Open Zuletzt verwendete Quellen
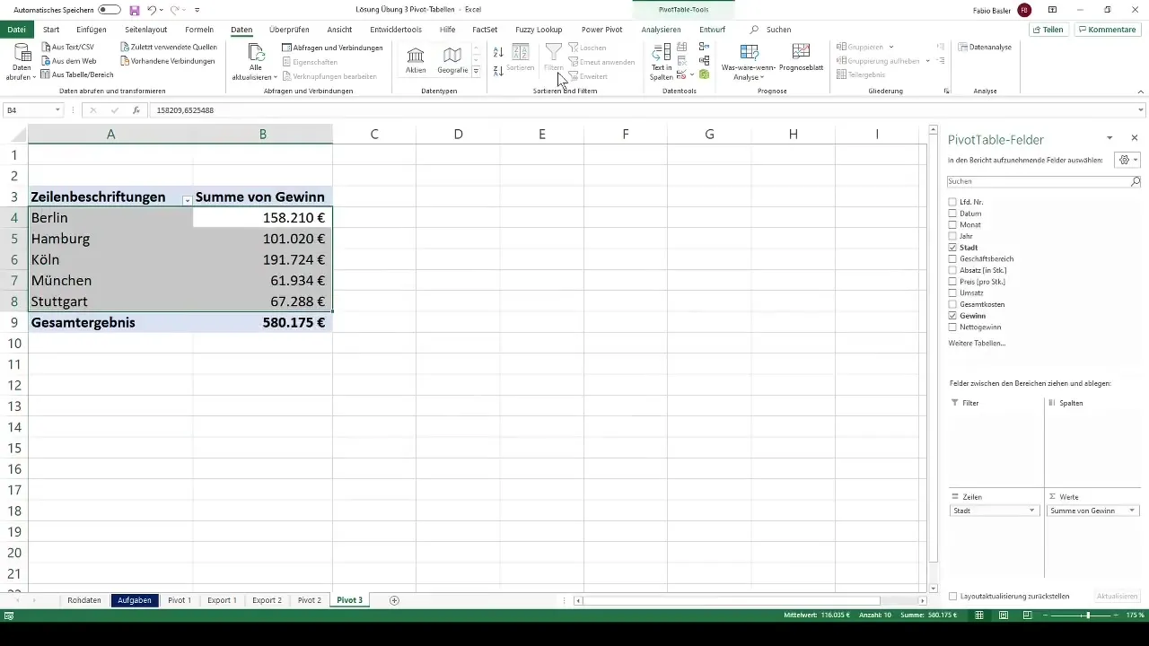The width and height of the screenshot is (1149, 646). (169, 47)
